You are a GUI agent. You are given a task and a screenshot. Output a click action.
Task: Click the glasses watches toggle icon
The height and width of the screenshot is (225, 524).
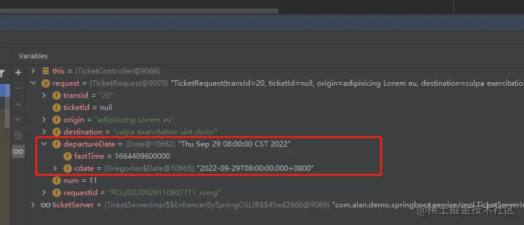(x=18, y=151)
